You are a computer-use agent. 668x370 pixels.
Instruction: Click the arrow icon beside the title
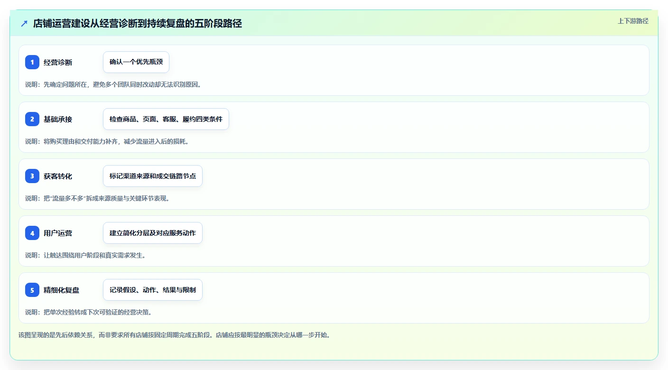[x=24, y=23]
